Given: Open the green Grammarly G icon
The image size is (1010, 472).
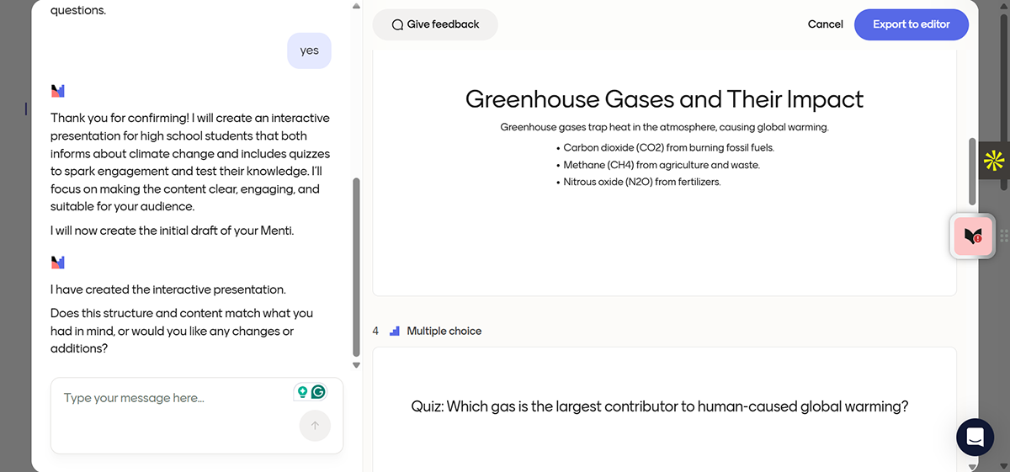Looking at the screenshot, I should pyautogui.click(x=318, y=392).
